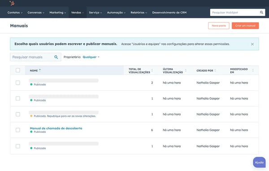Open the Serviço menu
The width and height of the screenshot is (269, 171).
[95, 13]
